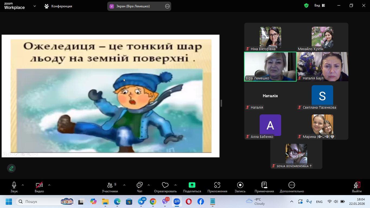Open the Чат chat panel
The width and height of the screenshot is (370, 208).
[139, 187]
